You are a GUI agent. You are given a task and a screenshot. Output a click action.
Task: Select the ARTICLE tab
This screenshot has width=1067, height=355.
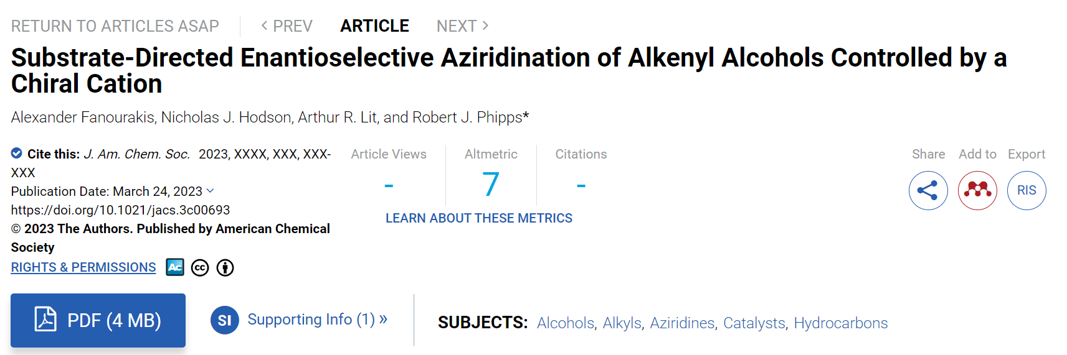374,26
